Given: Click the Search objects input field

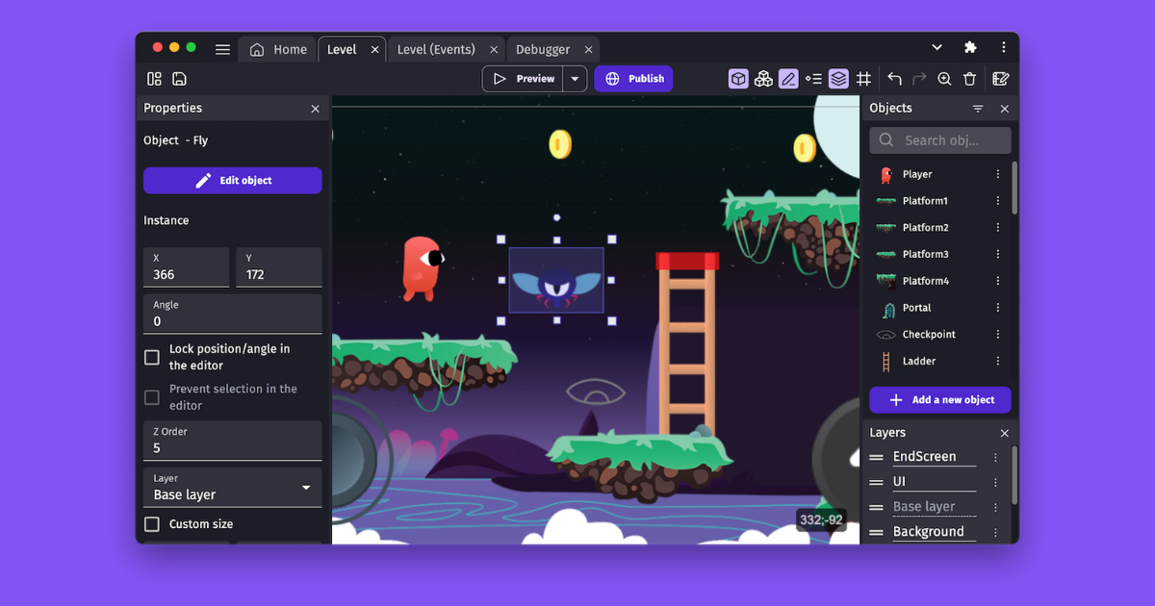Looking at the screenshot, I should click(x=952, y=140).
